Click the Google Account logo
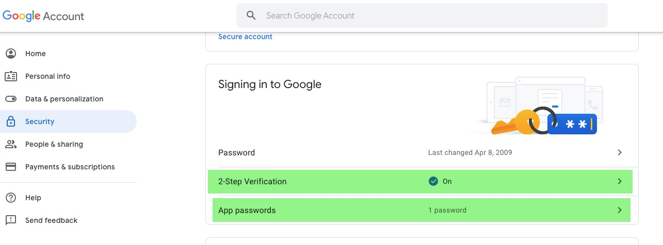The width and height of the screenshot is (663, 245). 43,16
